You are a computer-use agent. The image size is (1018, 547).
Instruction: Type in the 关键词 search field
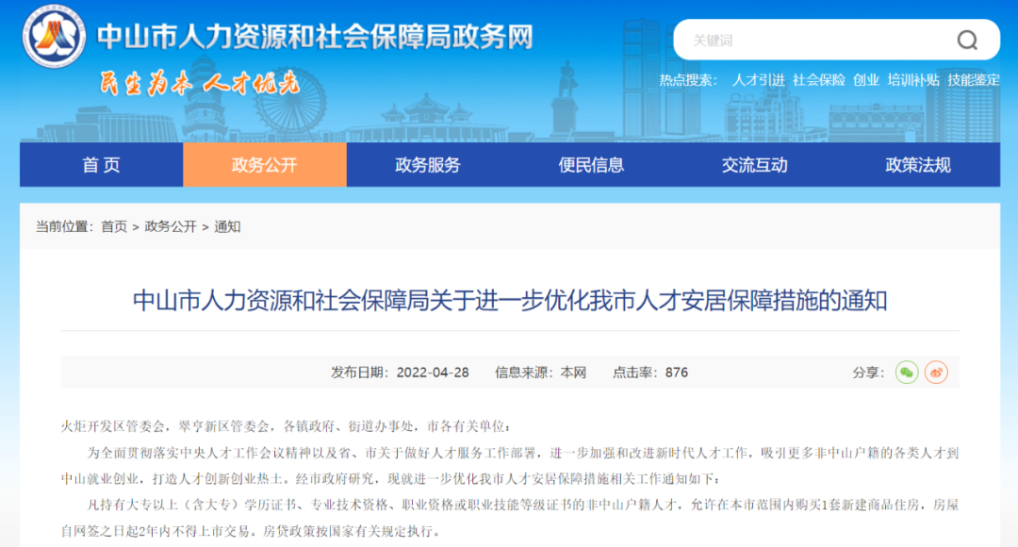(x=811, y=40)
